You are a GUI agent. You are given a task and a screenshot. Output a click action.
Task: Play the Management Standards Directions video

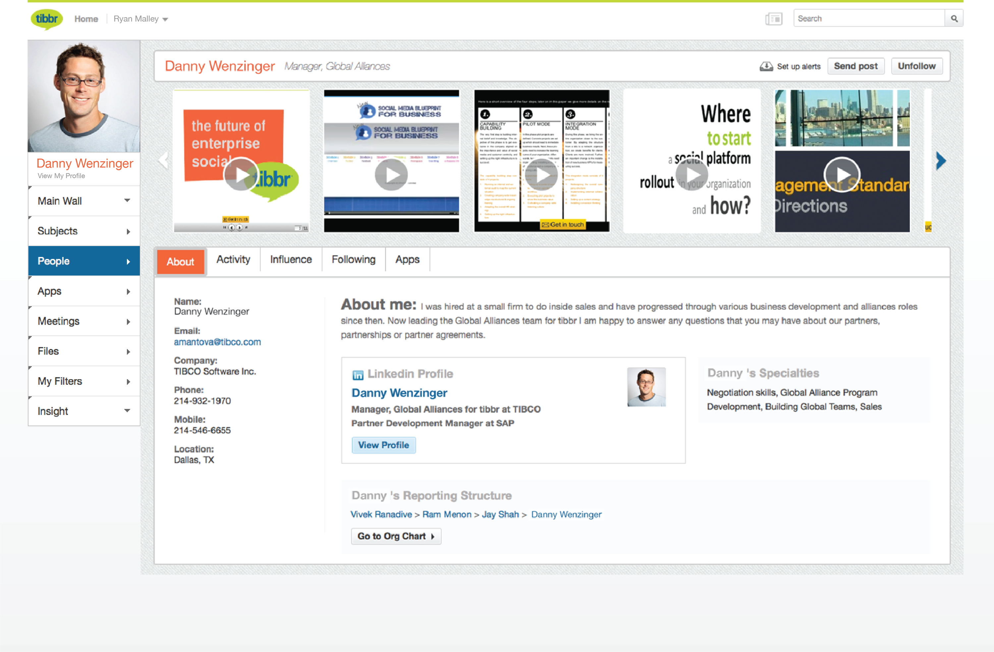click(842, 175)
